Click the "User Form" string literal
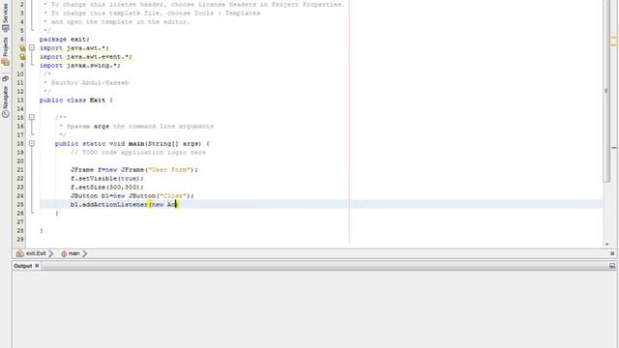This screenshot has height=348, width=619. pyautogui.click(x=170, y=170)
